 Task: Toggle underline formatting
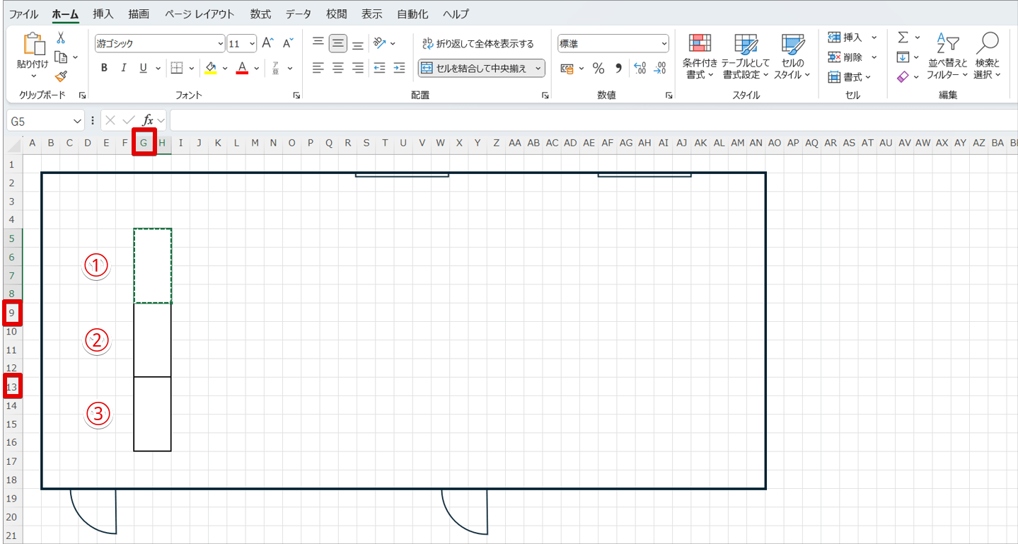pyautogui.click(x=143, y=68)
